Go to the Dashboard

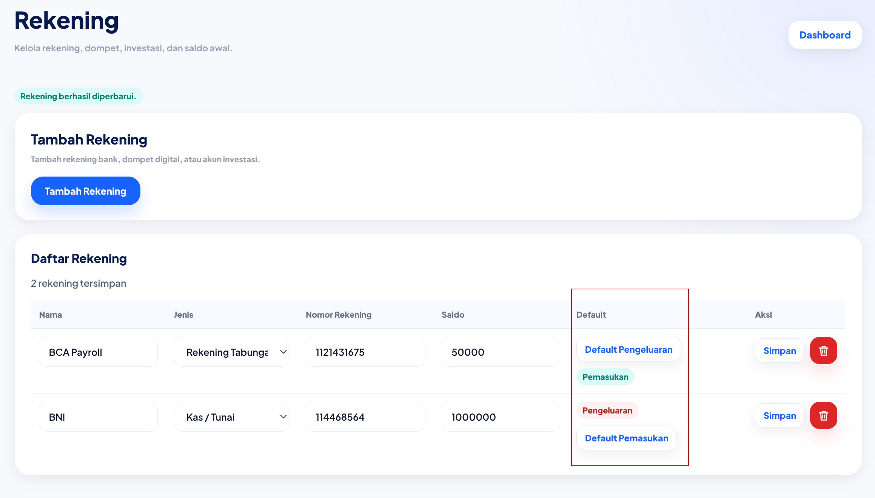825,35
